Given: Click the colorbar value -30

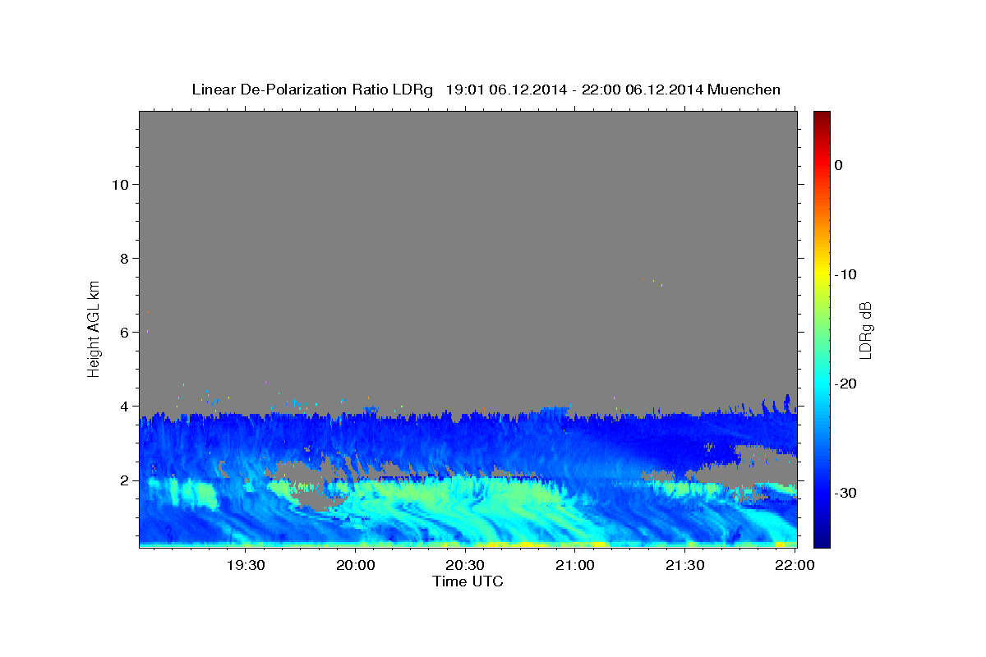Looking at the screenshot, I should tap(845, 493).
